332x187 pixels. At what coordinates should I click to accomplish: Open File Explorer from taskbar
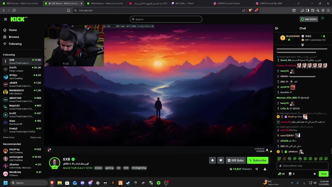(x=59, y=183)
